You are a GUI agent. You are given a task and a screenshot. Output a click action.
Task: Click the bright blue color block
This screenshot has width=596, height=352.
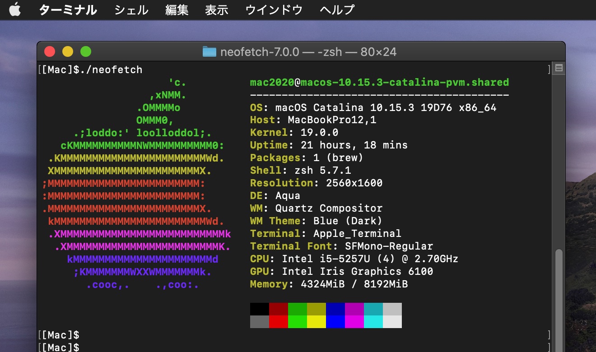pyautogui.click(x=335, y=322)
